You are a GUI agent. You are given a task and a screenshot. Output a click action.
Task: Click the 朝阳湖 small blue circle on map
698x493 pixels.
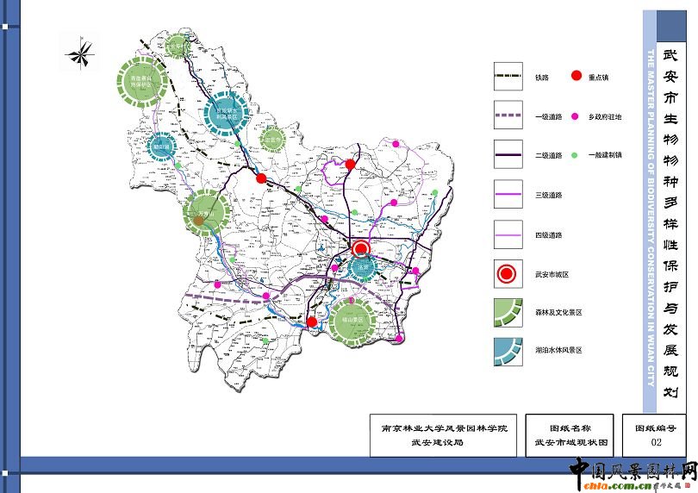point(161,147)
